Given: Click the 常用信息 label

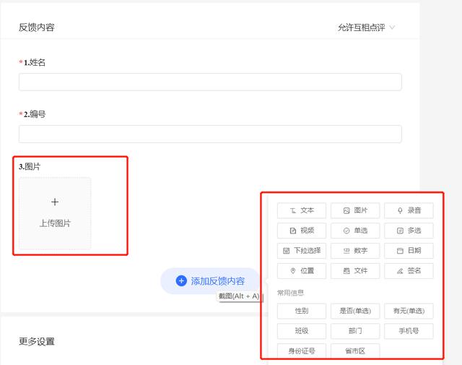Looking at the screenshot, I should [x=290, y=293].
